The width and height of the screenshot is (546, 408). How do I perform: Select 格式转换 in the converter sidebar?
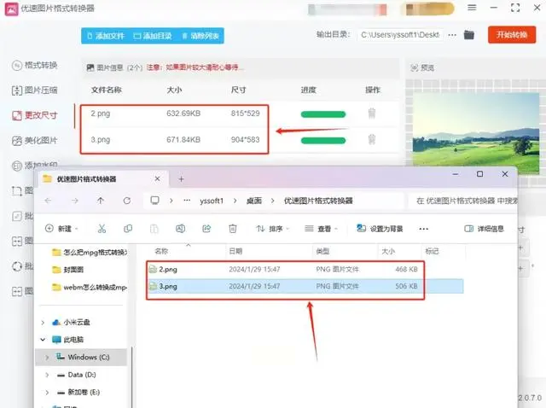[x=35, y=65]
